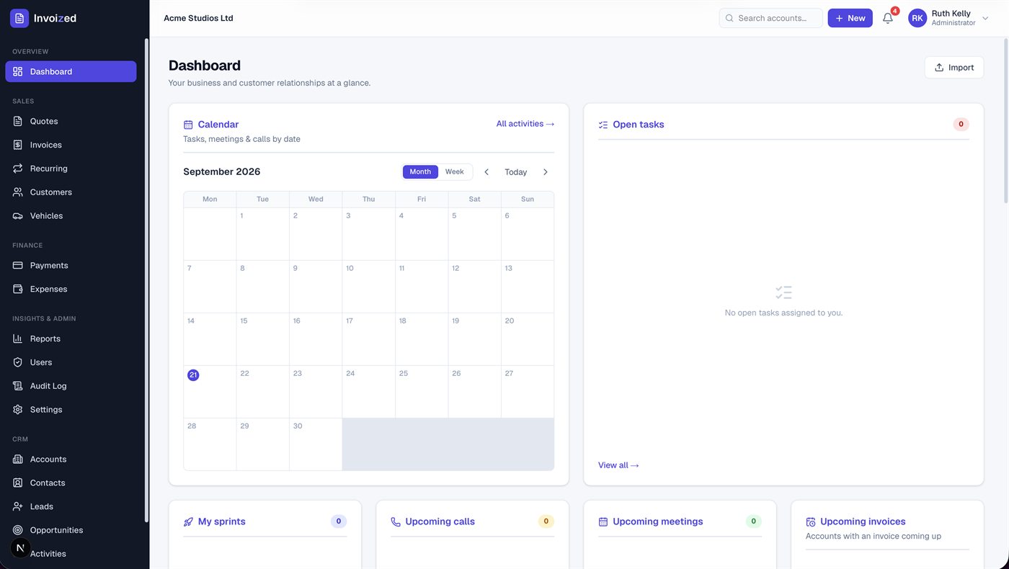Click the Expenses wallet icon in sidebar

[18, 289]
